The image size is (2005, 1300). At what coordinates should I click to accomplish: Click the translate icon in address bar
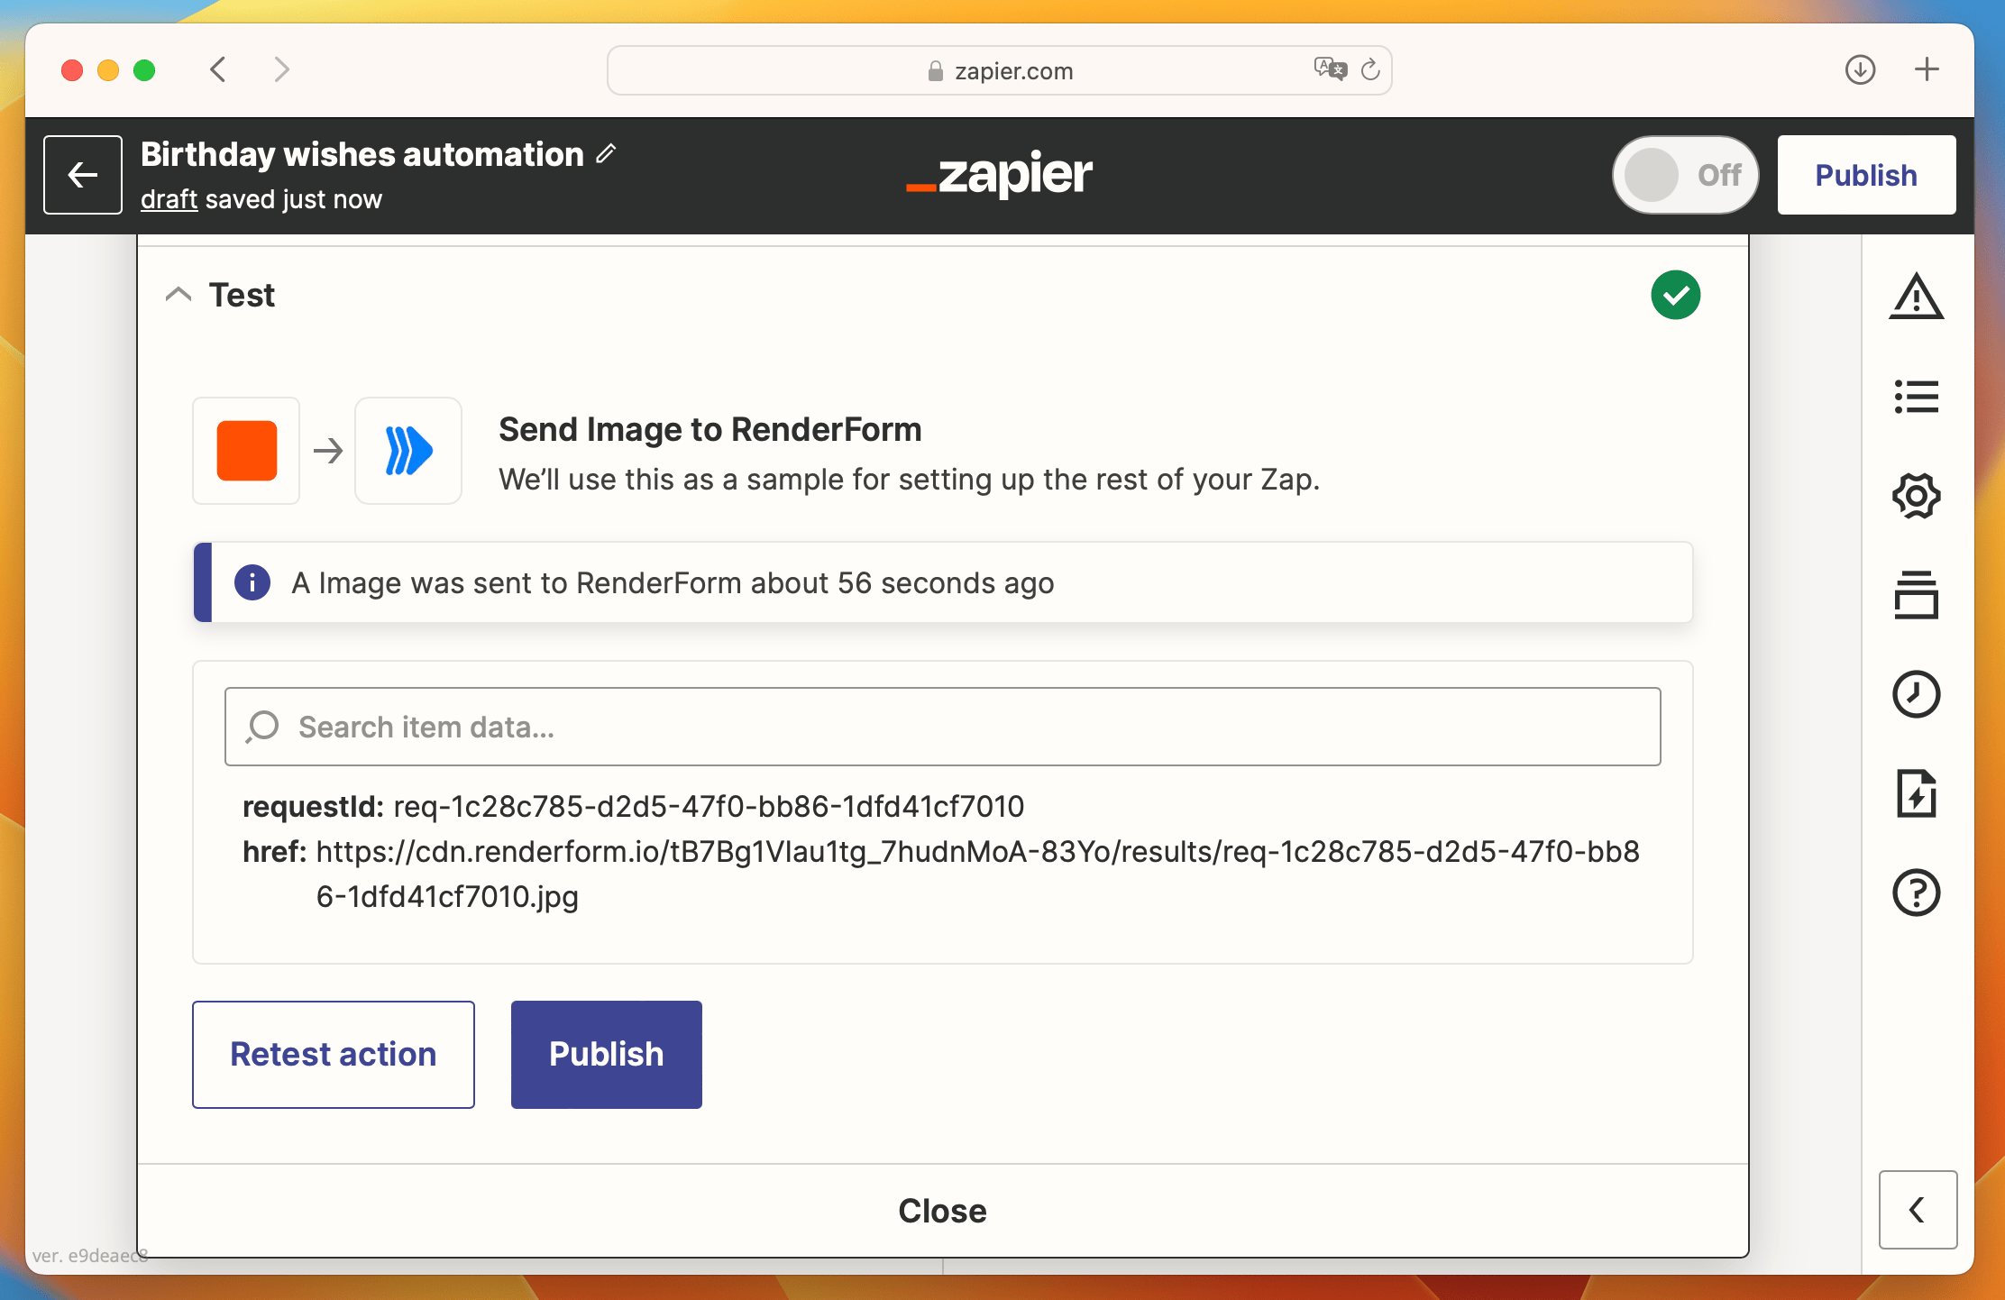[x=1330, y=69]
